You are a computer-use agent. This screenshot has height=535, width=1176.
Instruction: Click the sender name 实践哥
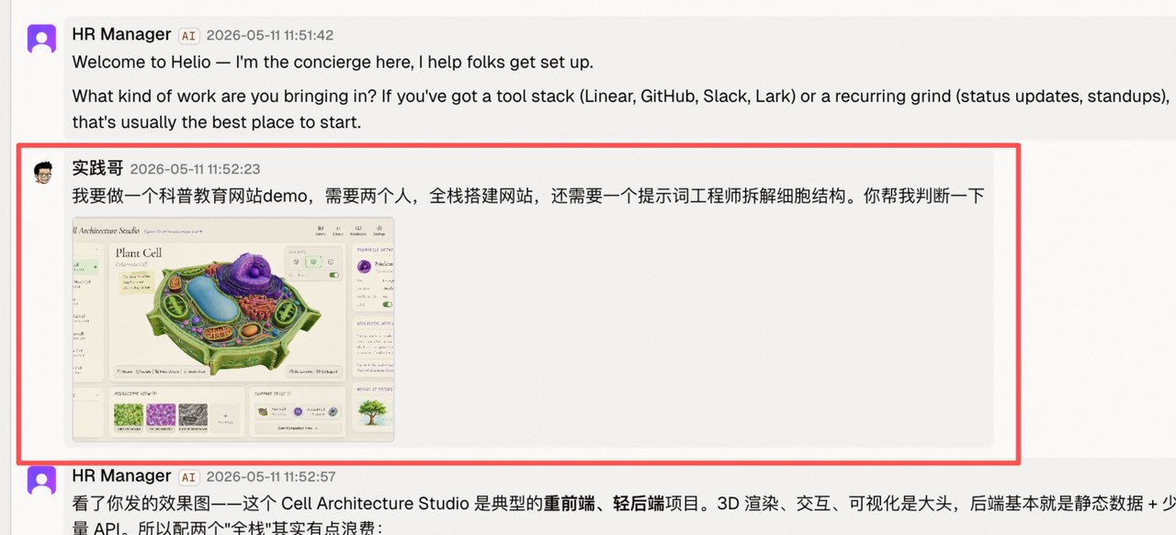[97, 169]
